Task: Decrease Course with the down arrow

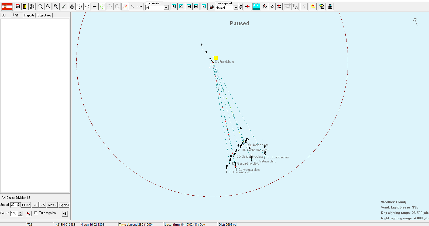Action: point(20,215)
